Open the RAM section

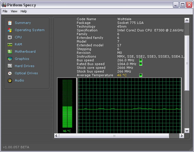coord(18,45)
